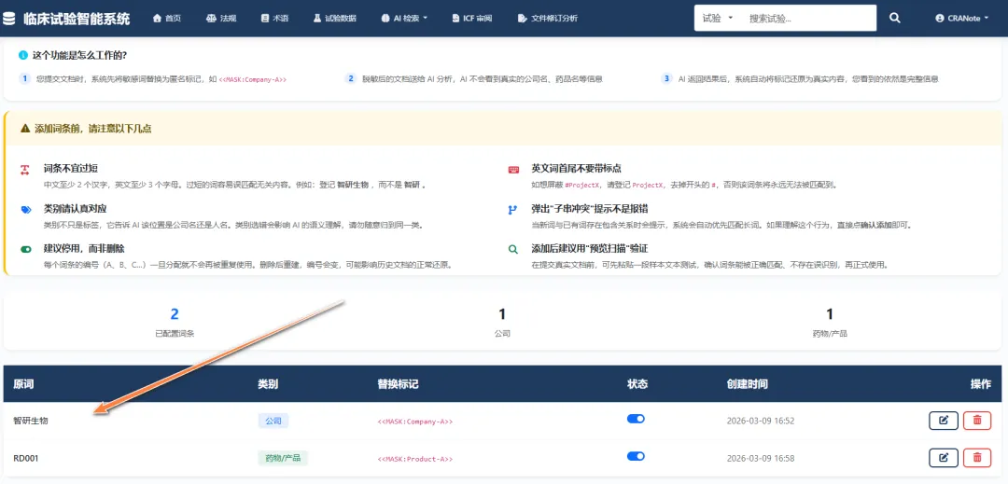
Task: Click the magnifier search button
Action: (x=894, y=19)
